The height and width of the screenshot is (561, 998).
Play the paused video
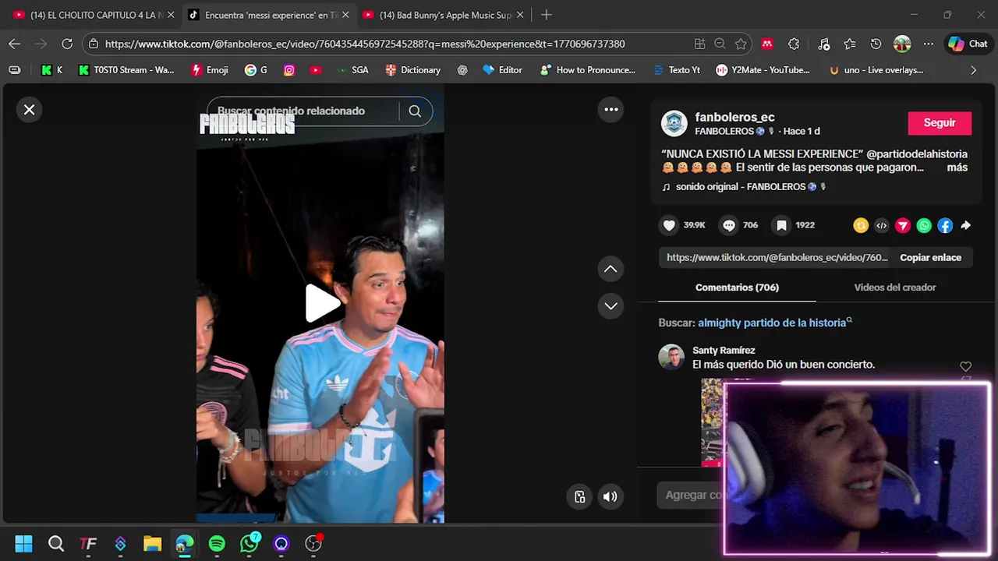coord(322,303)
